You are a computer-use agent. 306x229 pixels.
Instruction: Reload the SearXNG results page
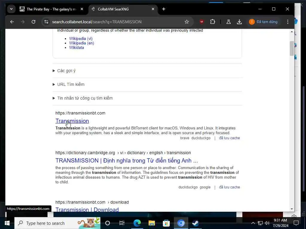33,22
